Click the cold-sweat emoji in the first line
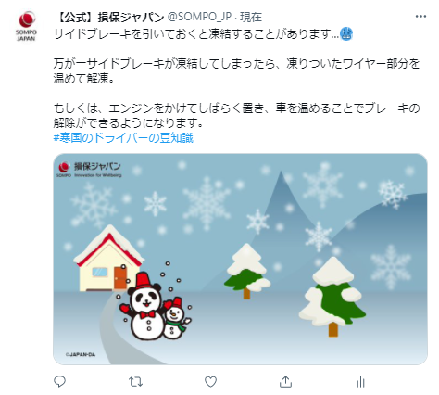The height and width of the screenshot is (395, 439). tap(346, 34)
